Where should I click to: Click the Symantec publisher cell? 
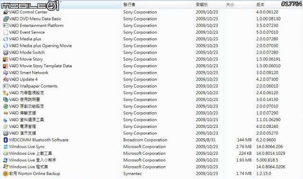(133, 174)
